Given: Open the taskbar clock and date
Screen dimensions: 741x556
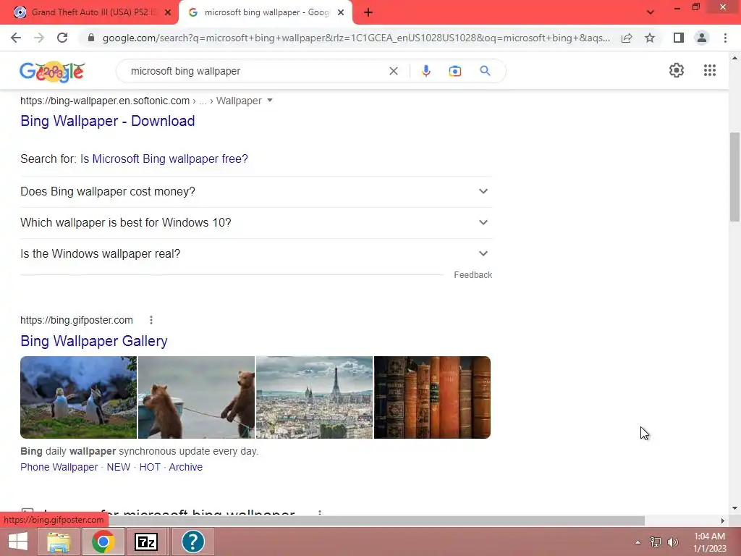Looking at the screenshot, I should click(x=709, y=542).
